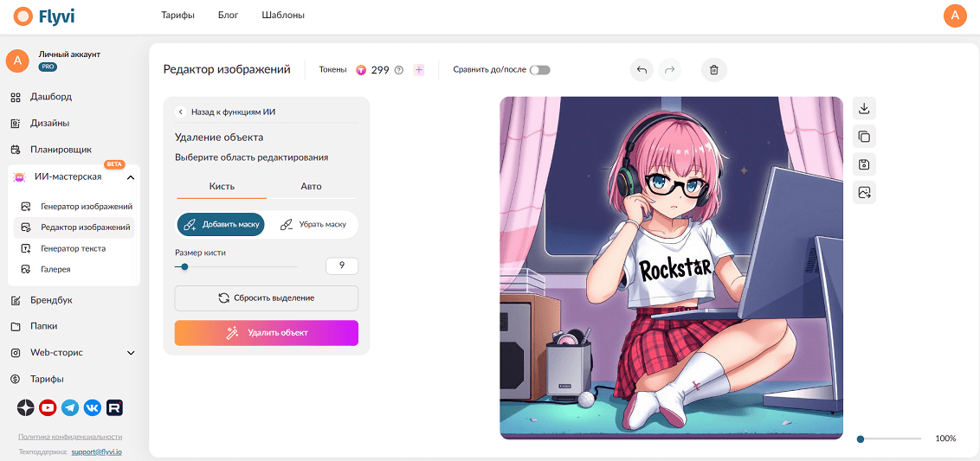Click the redo arrow button
This screenshot has width=980, height=461.
(669, 70)
